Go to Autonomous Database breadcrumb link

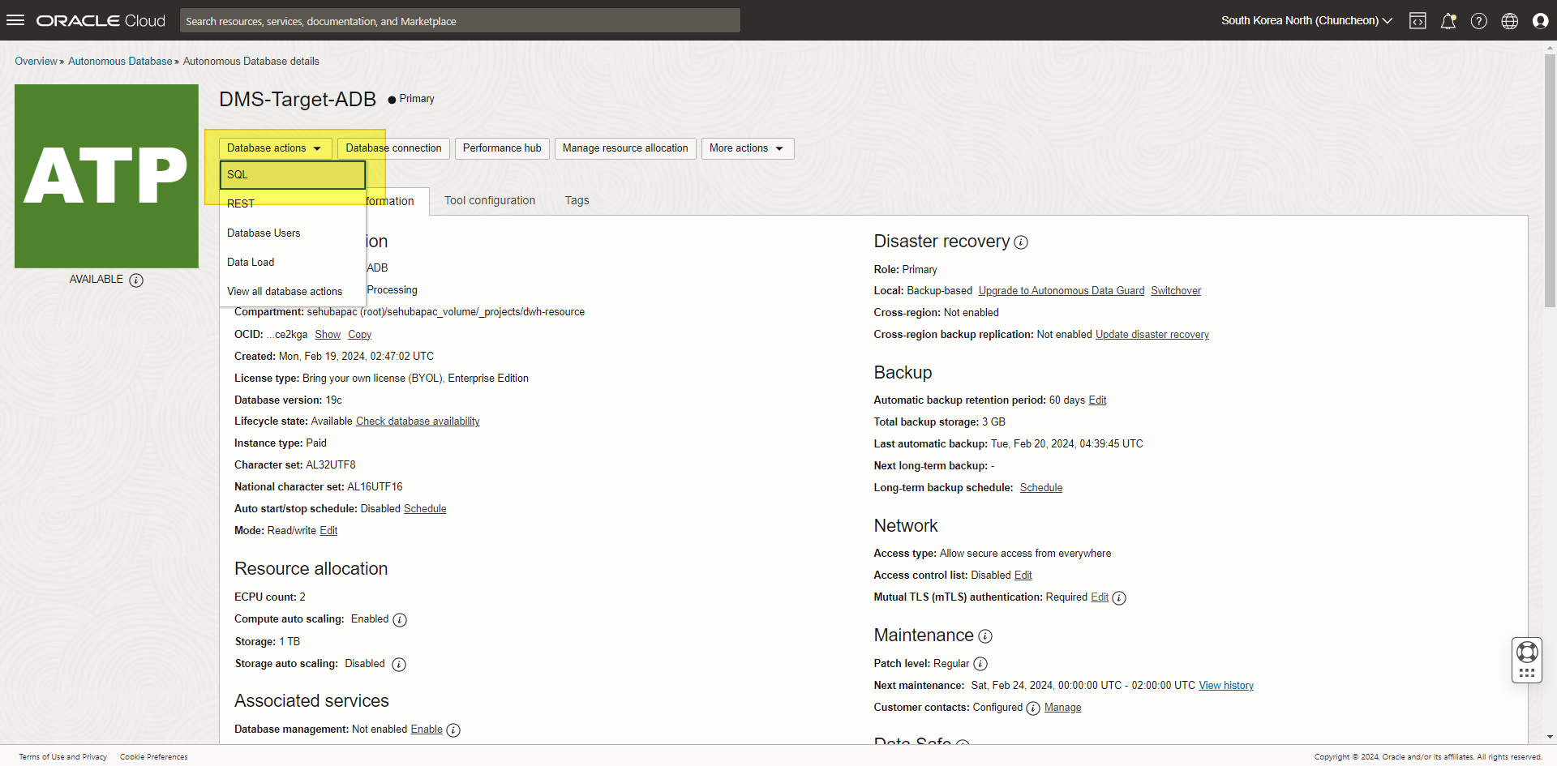[x=120, y=62]
